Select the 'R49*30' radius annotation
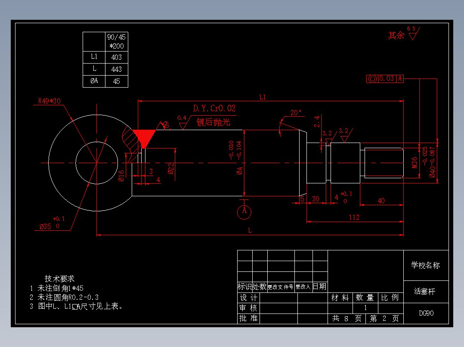 pos(49,101)
